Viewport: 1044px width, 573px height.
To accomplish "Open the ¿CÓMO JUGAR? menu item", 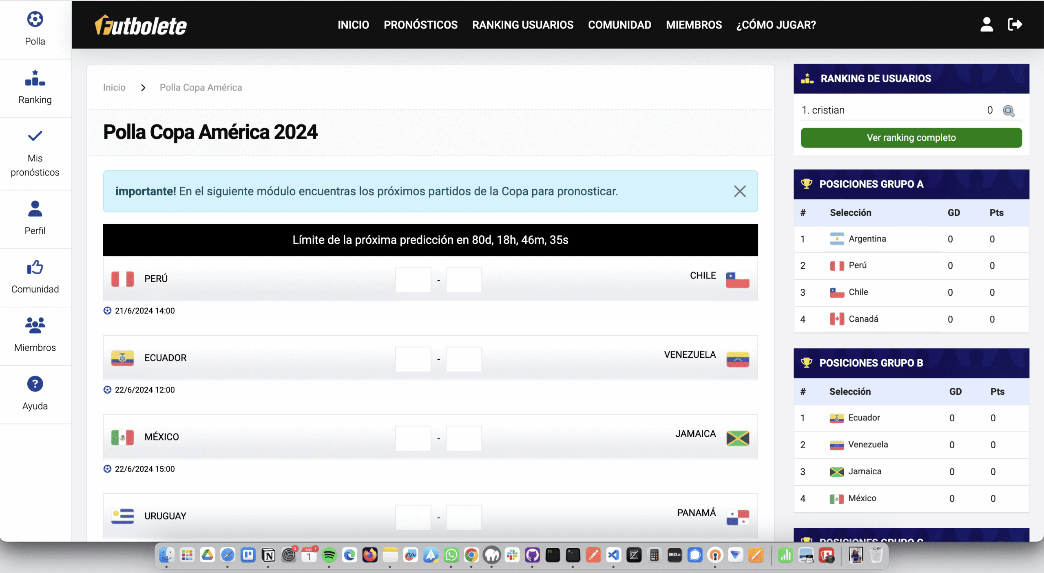I will 776,24.
